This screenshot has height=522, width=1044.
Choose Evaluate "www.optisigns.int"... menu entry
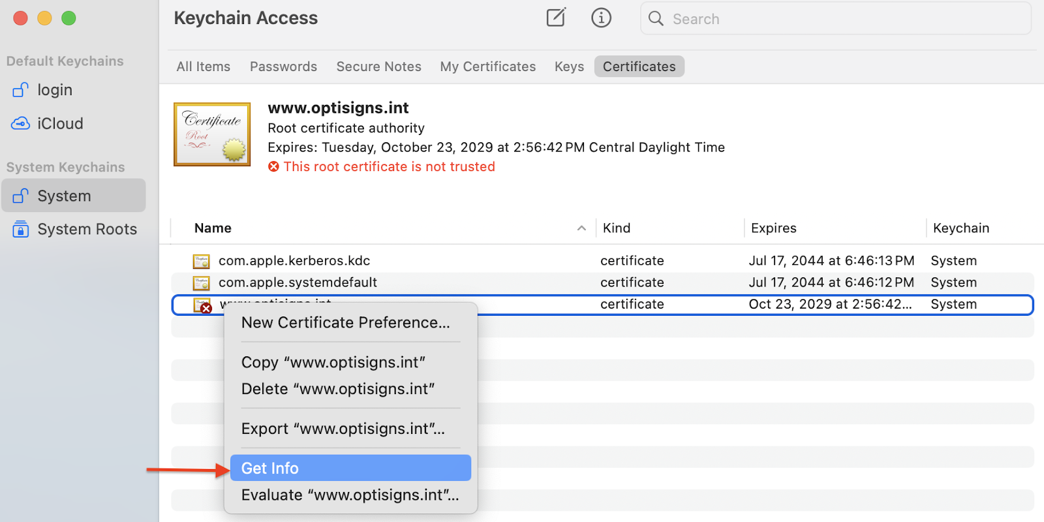[350, 495]
